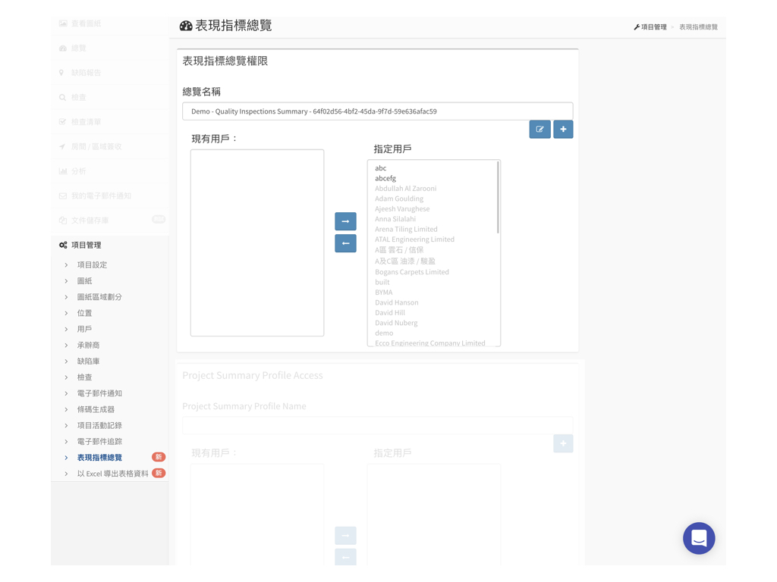Select 表現指標總覽 menu item
This screenshot has height=582, width=777.
[x=99, y=458]
